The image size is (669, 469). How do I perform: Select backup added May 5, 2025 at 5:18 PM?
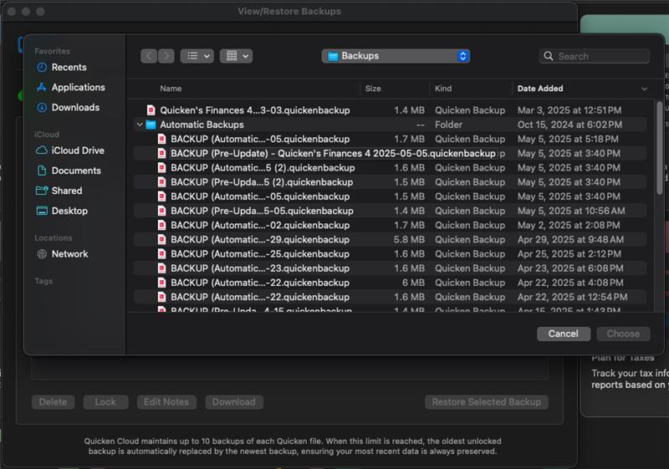click(390, 139)
